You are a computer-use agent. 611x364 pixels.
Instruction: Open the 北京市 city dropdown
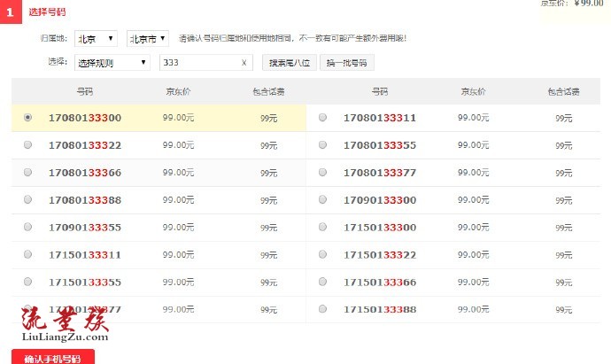click(x=148, y=39)
